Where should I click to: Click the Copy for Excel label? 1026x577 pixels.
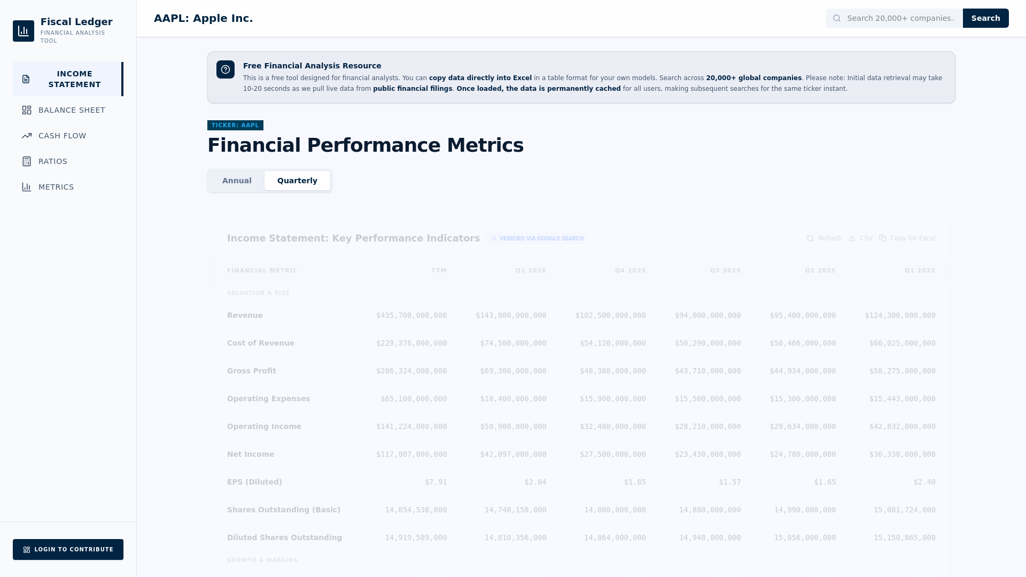click(913, 238)
